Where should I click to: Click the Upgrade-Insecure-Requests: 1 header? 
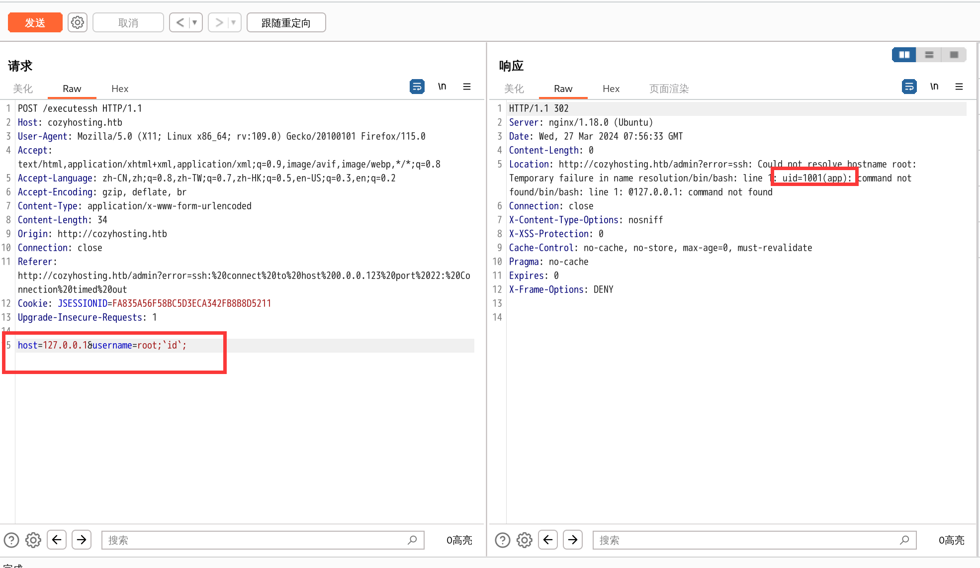pos(88,317)
